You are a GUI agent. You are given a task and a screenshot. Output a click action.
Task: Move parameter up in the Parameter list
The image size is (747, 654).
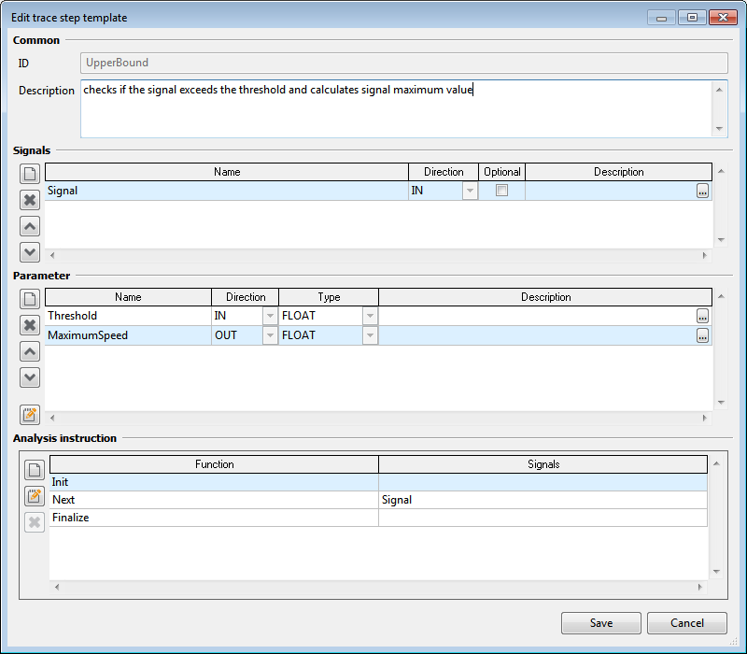(x=30, y=352)
